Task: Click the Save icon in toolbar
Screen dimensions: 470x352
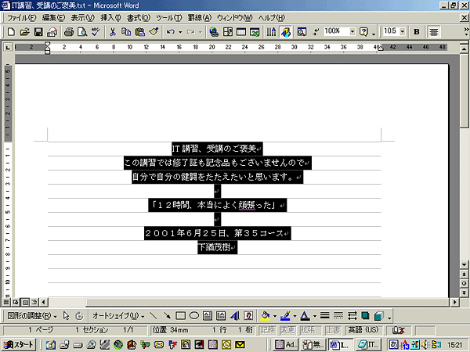Action: 38,32
